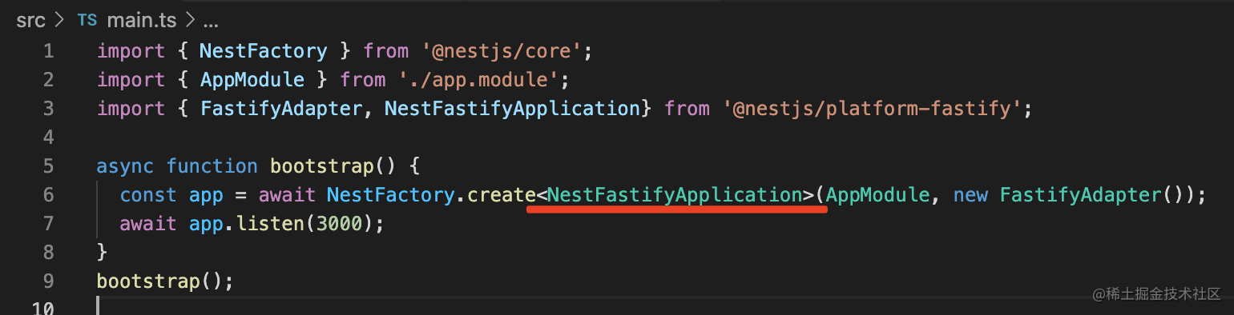
Task: Click the chevron after main.ts breadcrumb
Action: coord(189,21)
